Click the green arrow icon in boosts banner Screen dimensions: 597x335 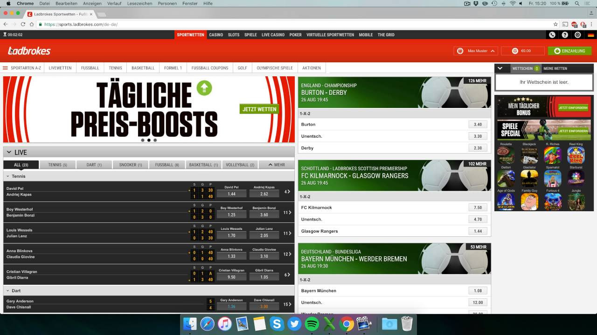tap(204, 87)
